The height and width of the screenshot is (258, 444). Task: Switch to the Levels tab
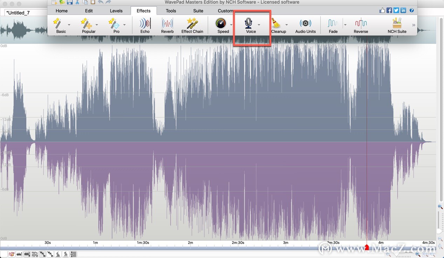tap(116, 11)
